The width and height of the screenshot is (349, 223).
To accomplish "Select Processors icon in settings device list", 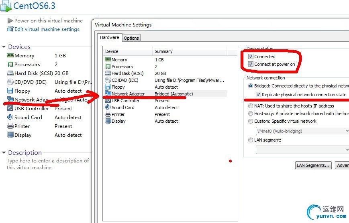I will coord(108,66).
